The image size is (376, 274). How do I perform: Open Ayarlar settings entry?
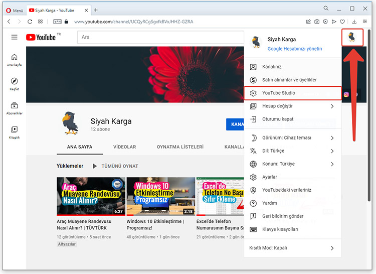(293, 177)
